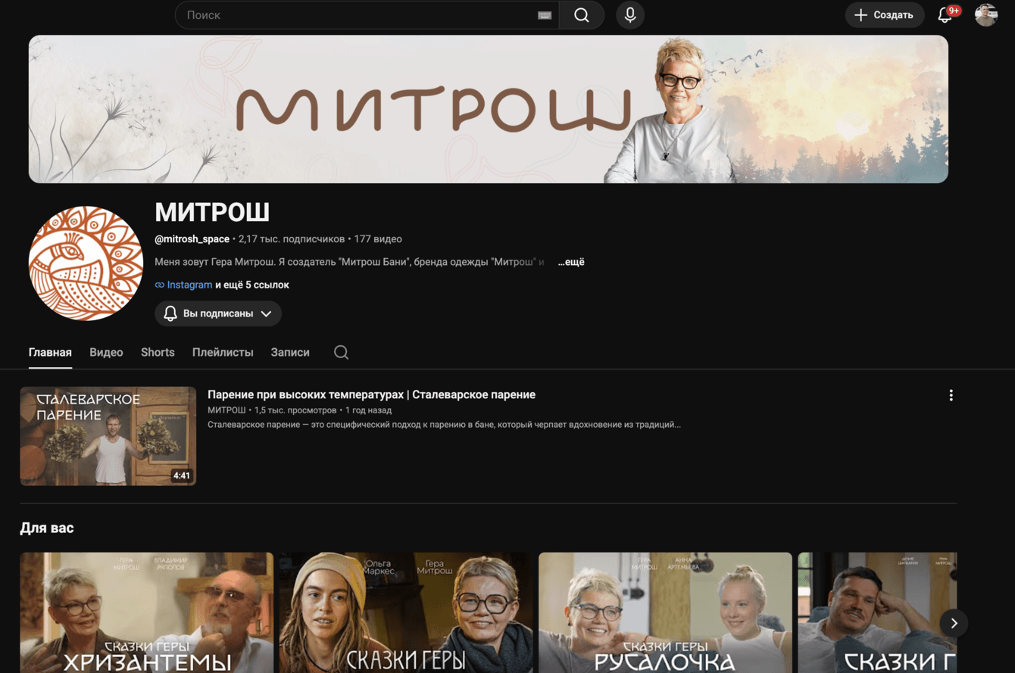
Task: Click the МИТРОШ channel title heading
Action: point(212,212)
